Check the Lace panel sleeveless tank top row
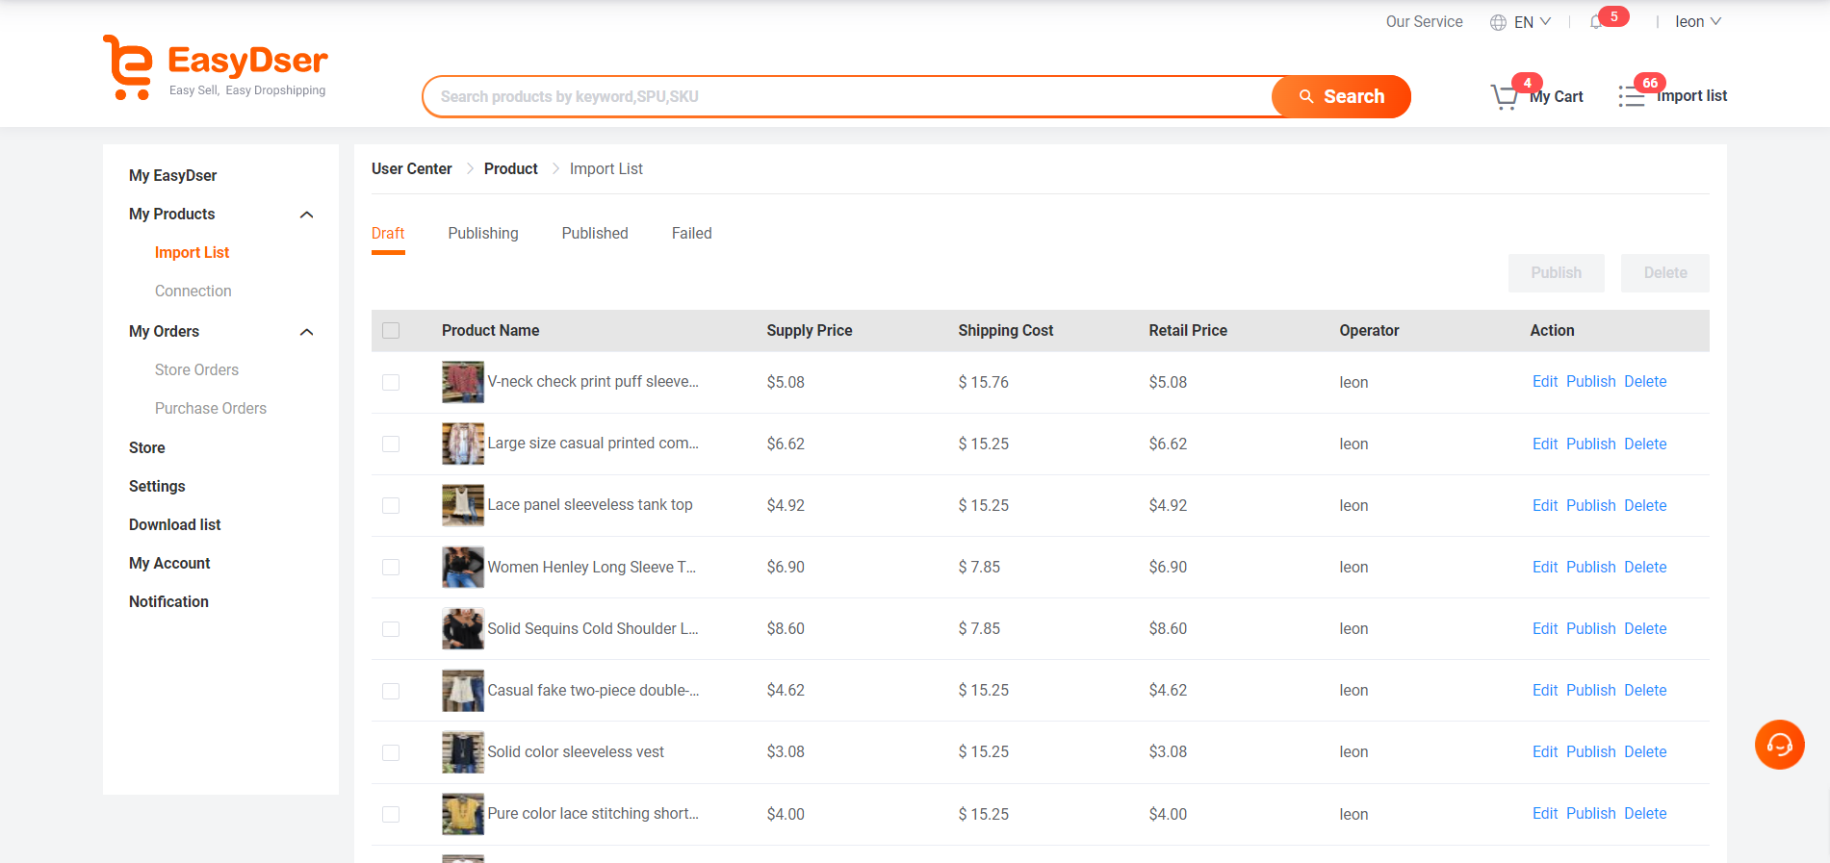The image size is (1830, 863). tap(391, 506)
